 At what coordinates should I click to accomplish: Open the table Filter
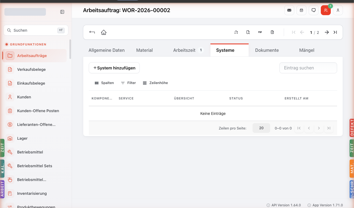pyautogui.click(x=128, y=83)
